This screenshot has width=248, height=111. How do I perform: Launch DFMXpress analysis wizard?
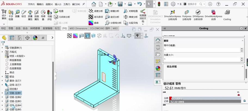198,15
